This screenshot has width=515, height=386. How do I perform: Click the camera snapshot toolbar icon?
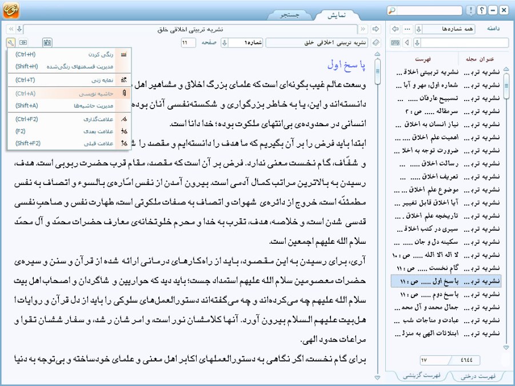point(47,43)
